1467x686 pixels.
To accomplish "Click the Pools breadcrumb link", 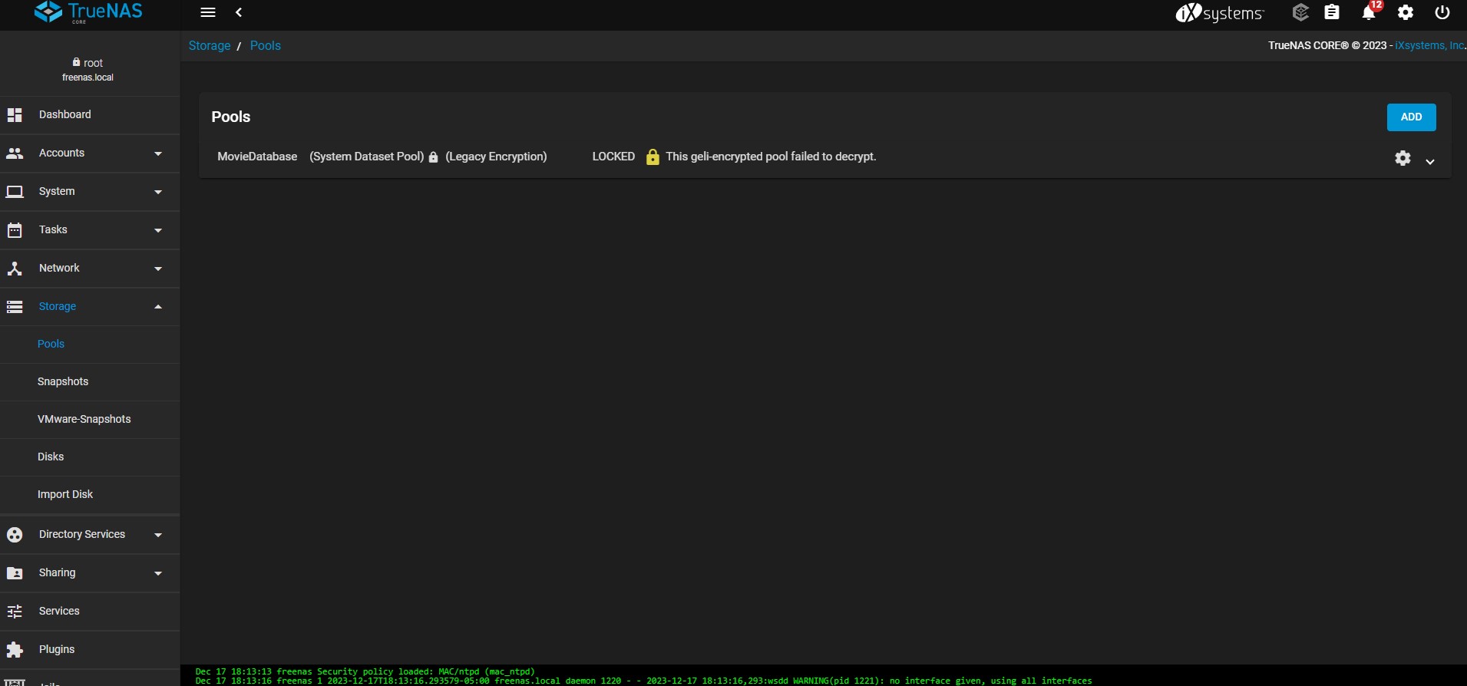I will click(x=266, y=46).
